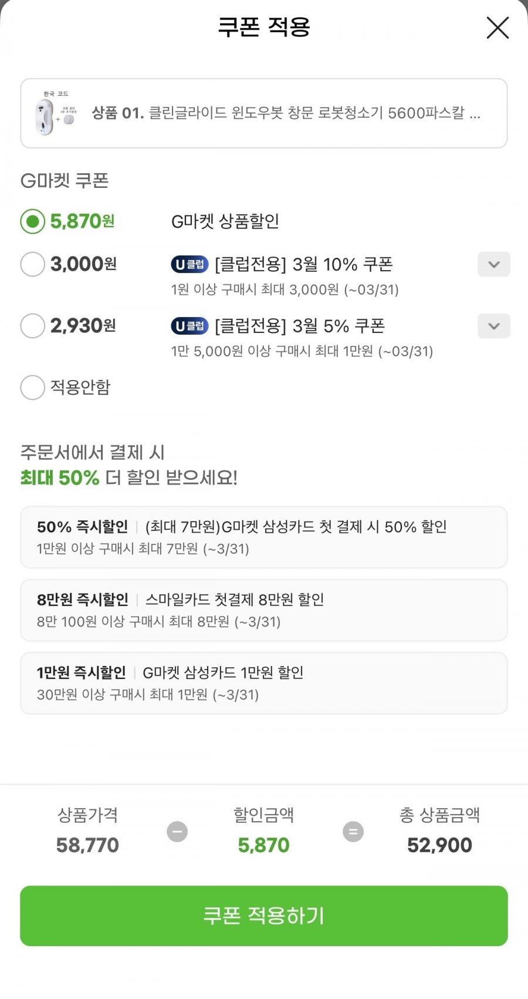
Task: Click the equals circle icon in price summary
Action: pos(353,832)
